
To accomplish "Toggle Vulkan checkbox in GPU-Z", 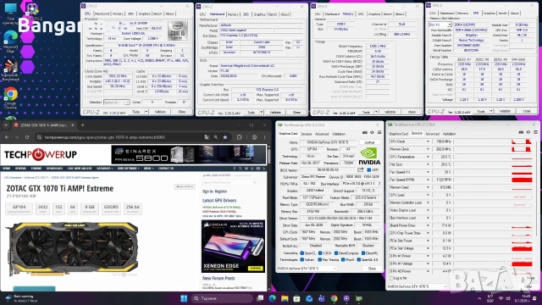I will point(302,260).
